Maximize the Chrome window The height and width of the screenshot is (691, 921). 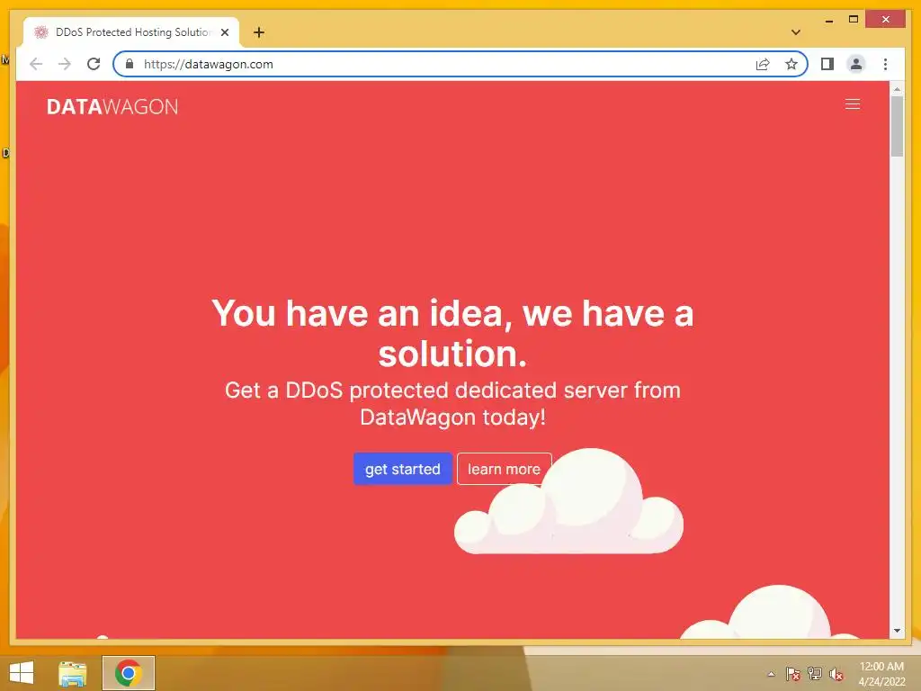pyautogui.click(x=854, y=20)
